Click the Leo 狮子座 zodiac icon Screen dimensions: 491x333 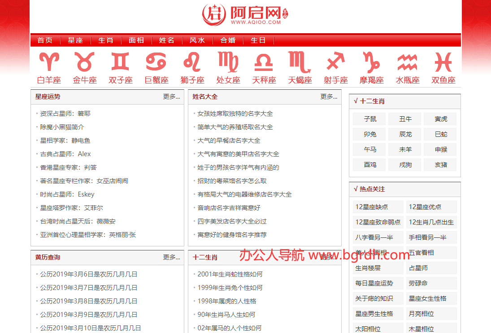[192, 62]
